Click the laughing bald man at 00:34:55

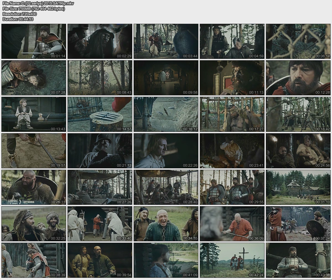(x=166, y=224)
